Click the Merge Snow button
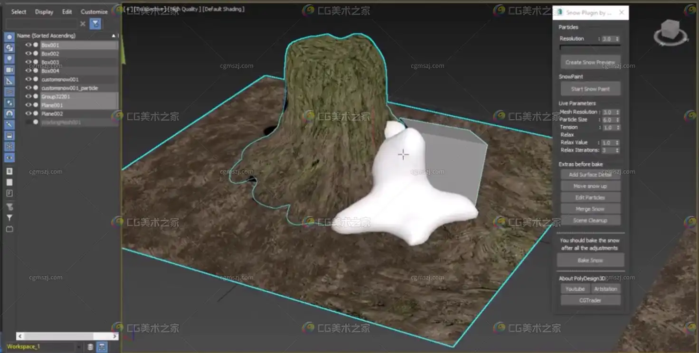The height and width of the screenshot is (353, 699). click(x=590, y=209)
